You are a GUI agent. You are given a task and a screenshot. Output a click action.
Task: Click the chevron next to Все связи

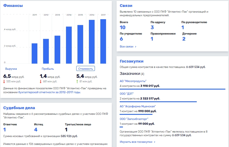pyautogui.click(x=136, y=47)
